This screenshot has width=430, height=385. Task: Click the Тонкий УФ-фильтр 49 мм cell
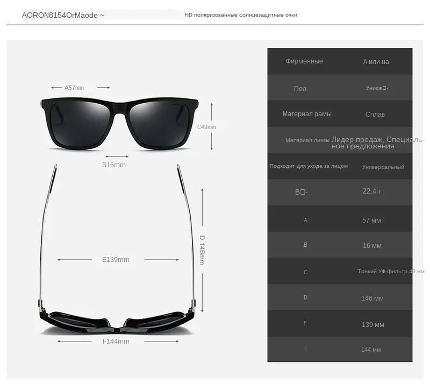pos(391,272)
